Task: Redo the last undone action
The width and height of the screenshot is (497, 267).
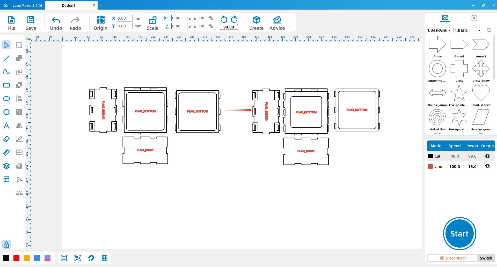Action: coord(75,23)
